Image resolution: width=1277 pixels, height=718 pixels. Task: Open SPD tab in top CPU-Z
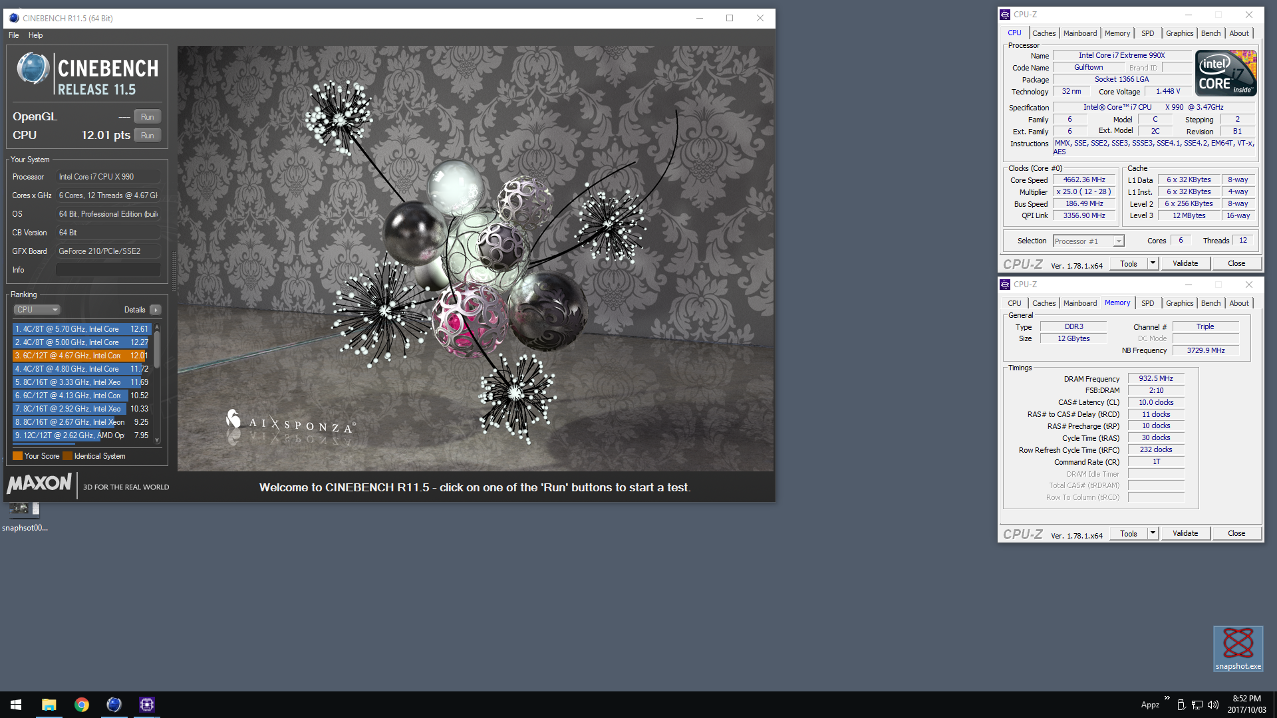pyautogui.click(x=1148, y=33)
